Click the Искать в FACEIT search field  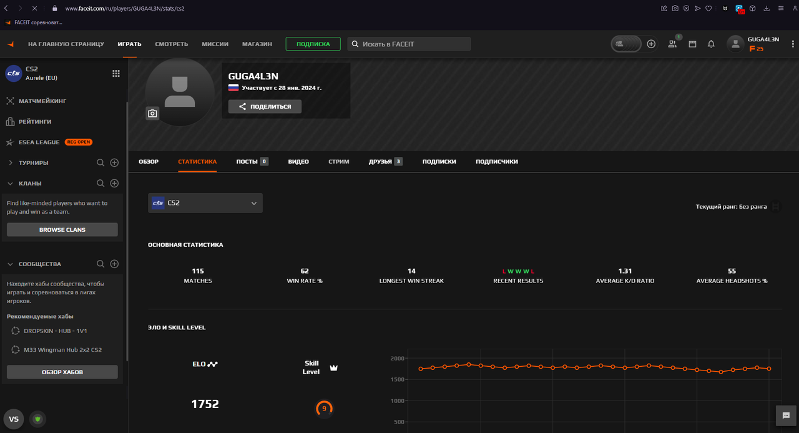[x=409, y=44]
